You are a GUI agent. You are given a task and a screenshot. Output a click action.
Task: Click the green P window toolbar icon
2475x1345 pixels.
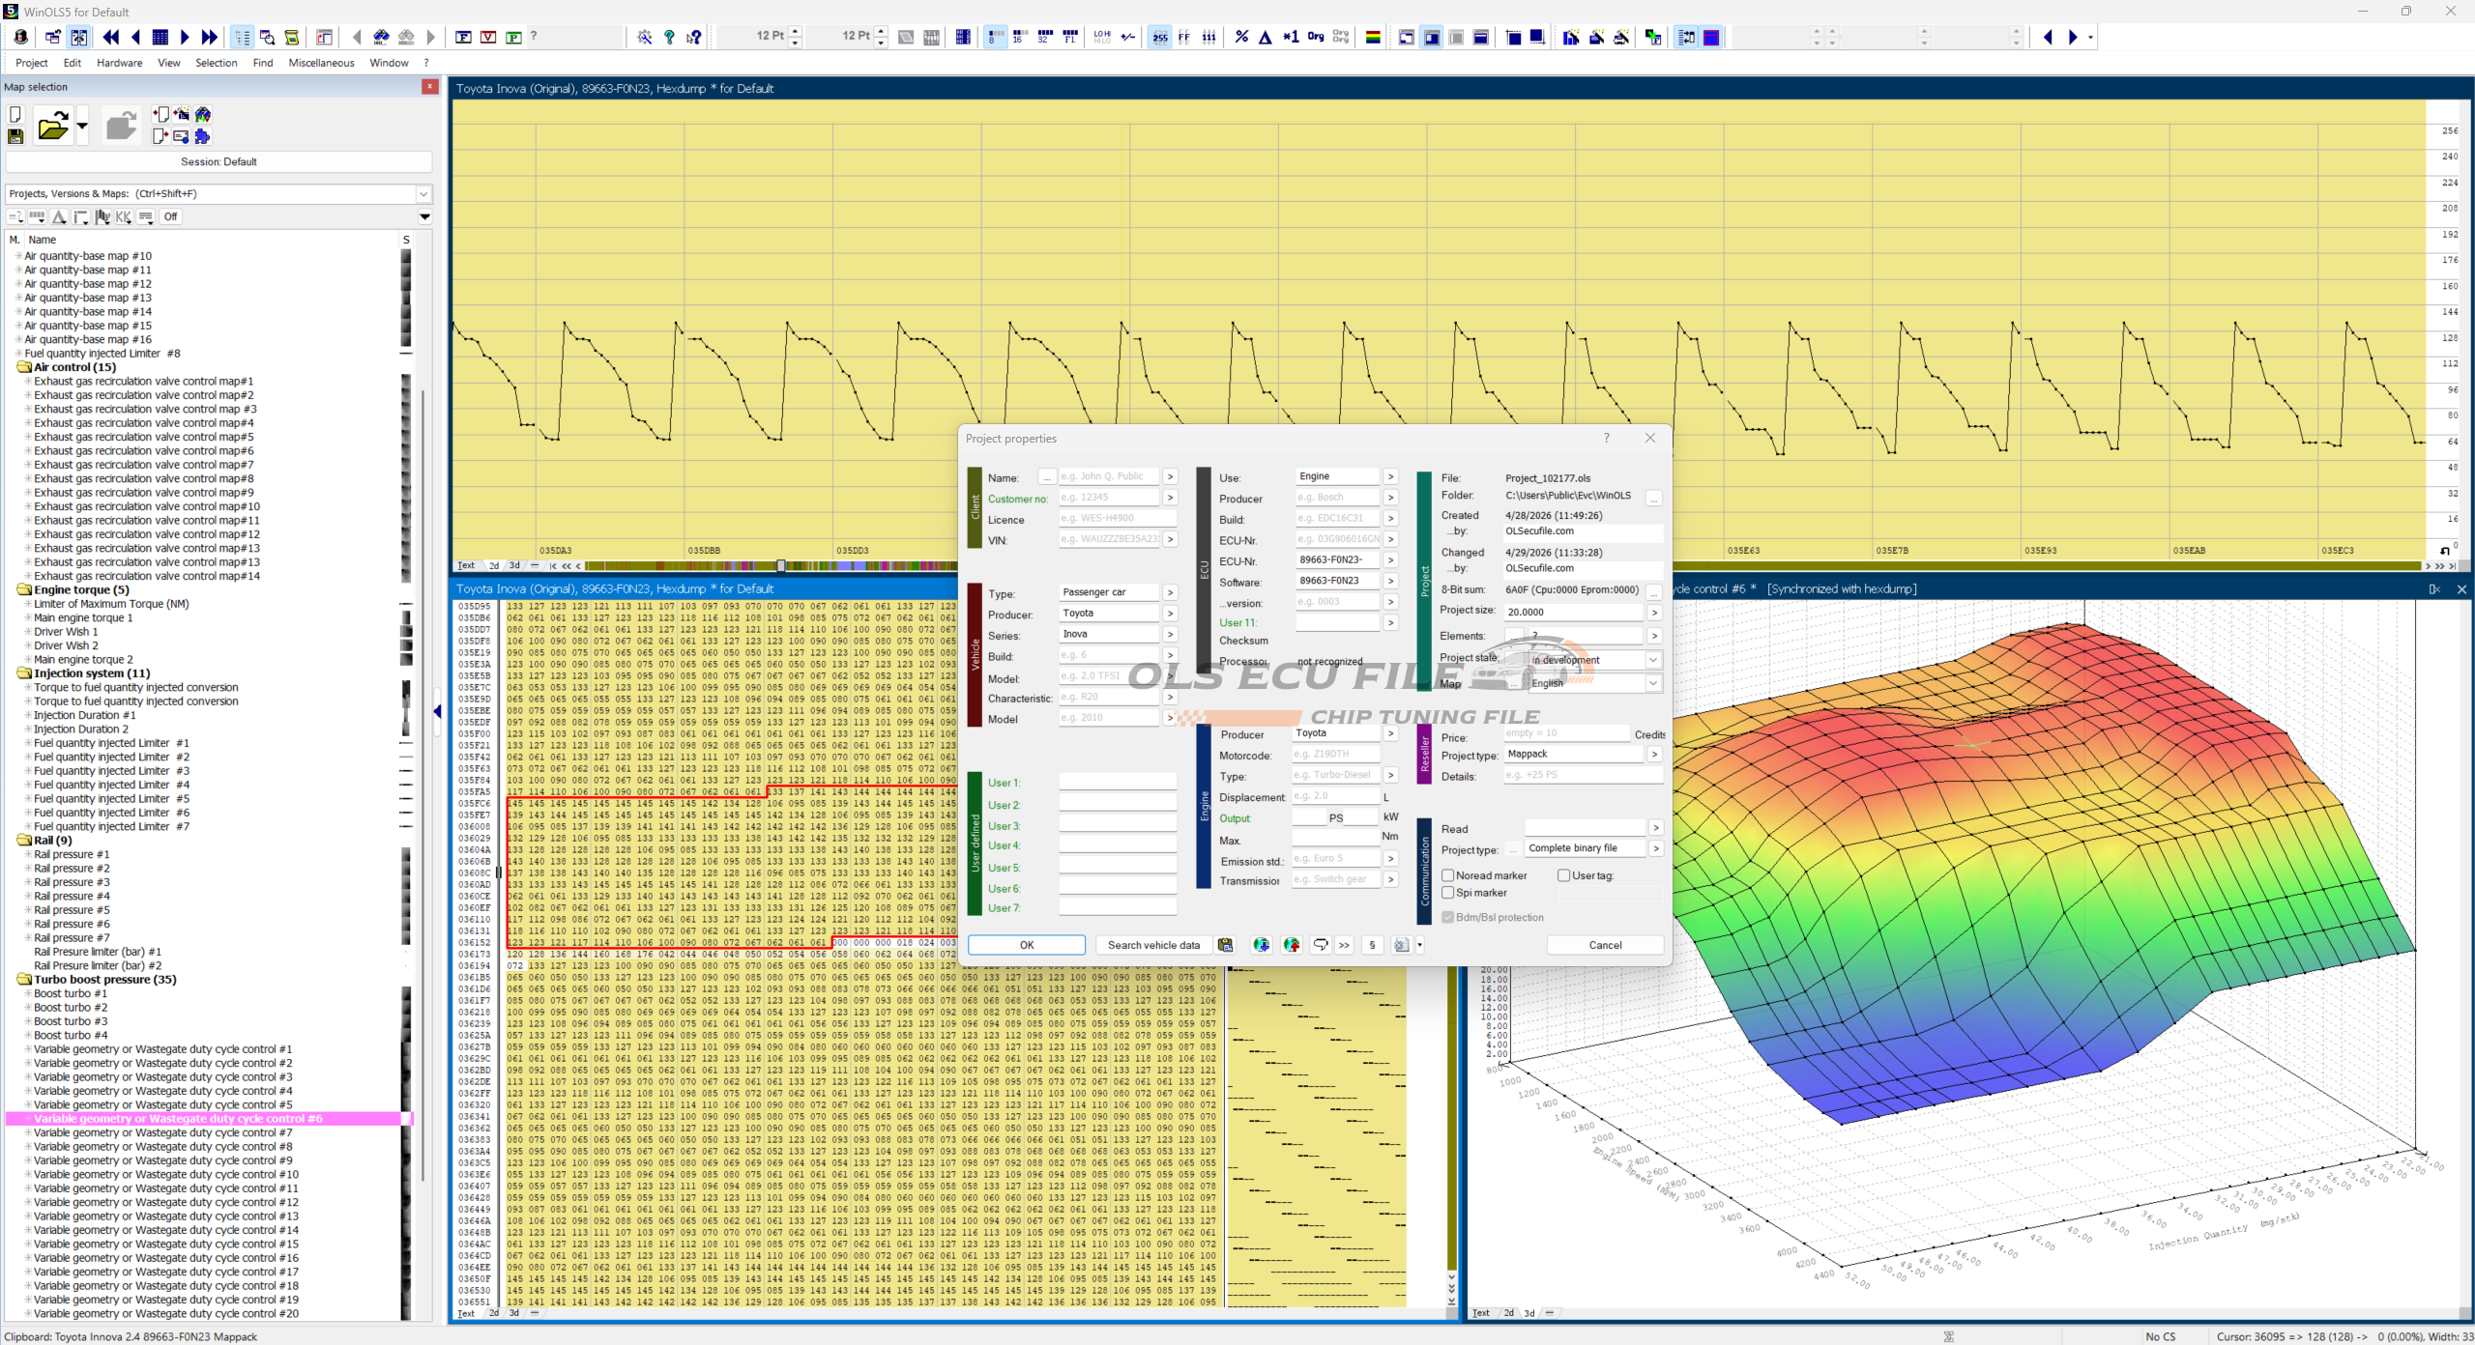(513, 38)
